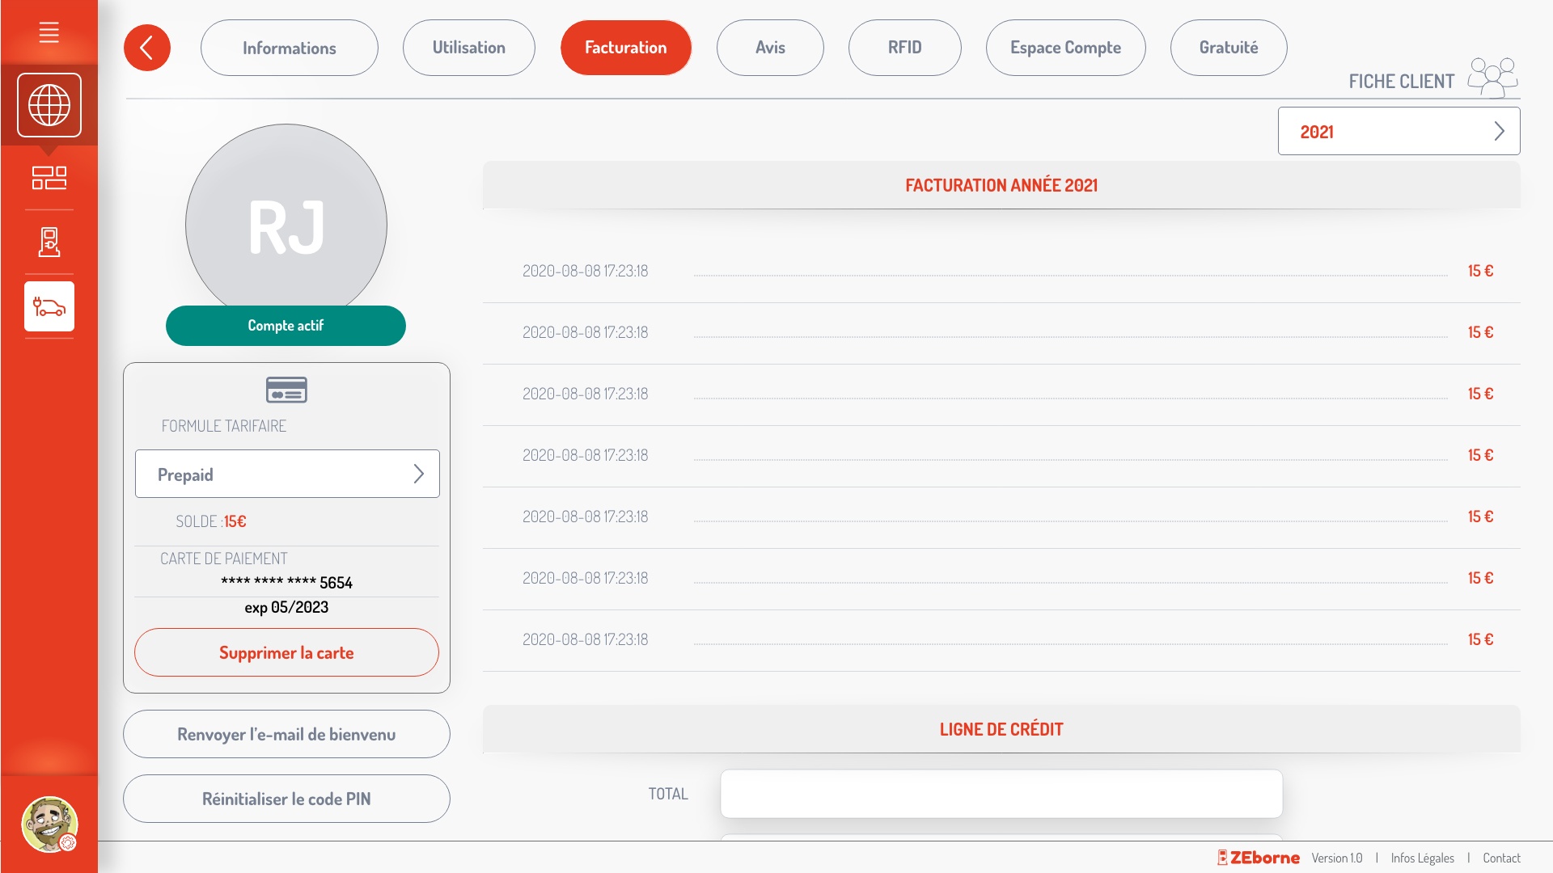Click Renvoyer l'e-mail de bienvenu
Screen dimensions: 1553x873
tap(286, 734)
